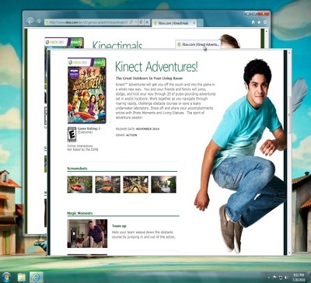311x283 pixels.
Task: Open the volume speaker tray icon
Action: (286, 278)
